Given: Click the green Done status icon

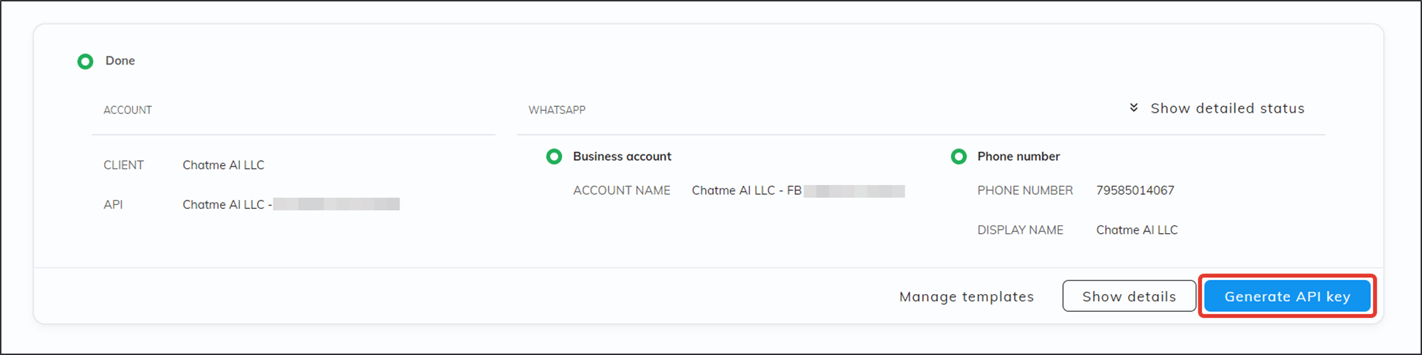Looking at the screenshot, I should [85, 62].
